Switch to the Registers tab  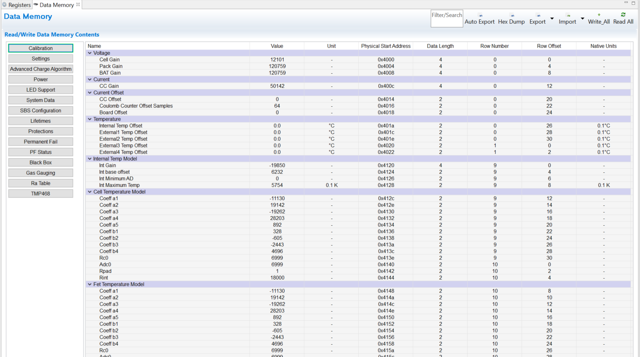click(17, 5)
